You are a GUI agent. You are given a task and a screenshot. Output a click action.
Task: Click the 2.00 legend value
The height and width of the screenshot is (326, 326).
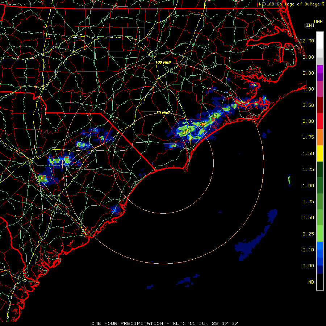(308, 121)
